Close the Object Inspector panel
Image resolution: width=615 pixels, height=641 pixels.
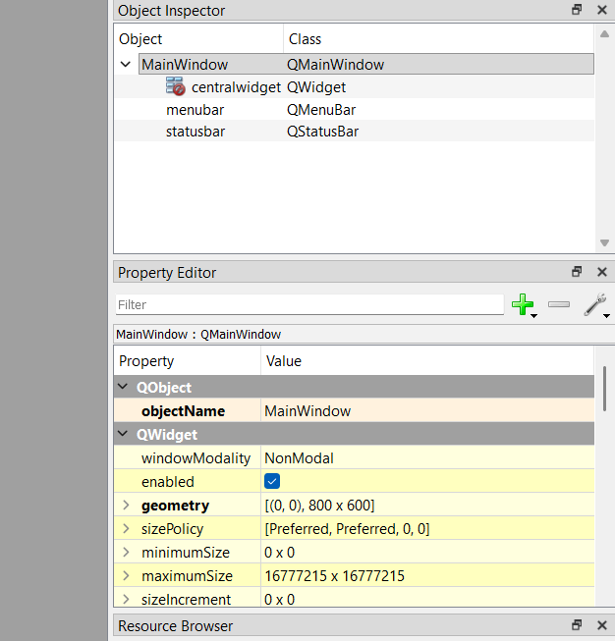(602, 10)
